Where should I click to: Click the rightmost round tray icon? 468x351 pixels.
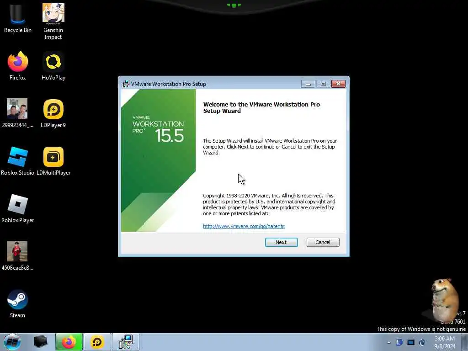click(x=422, y=342)
